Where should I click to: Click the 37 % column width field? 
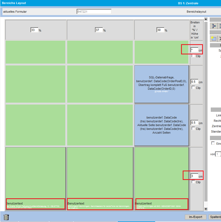(x=99, y=30)
